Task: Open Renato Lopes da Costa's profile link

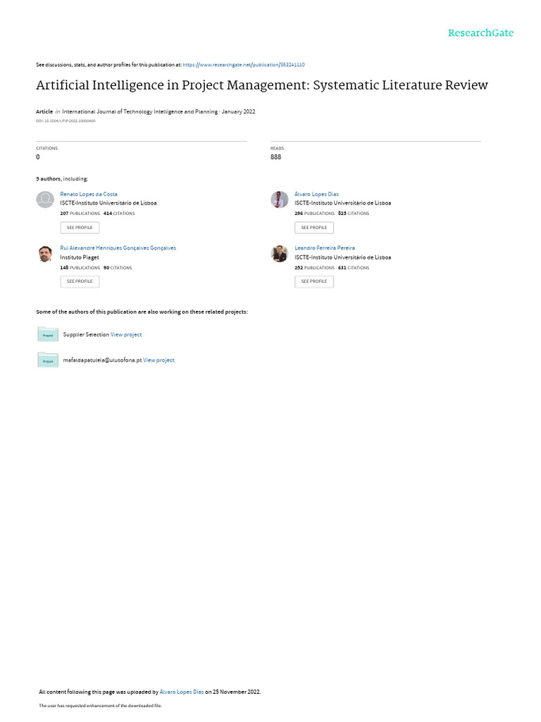Action: 89,195
